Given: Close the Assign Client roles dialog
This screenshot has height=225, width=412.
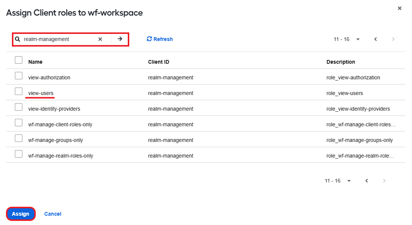Looking at the screenshot, I should 400,8.
